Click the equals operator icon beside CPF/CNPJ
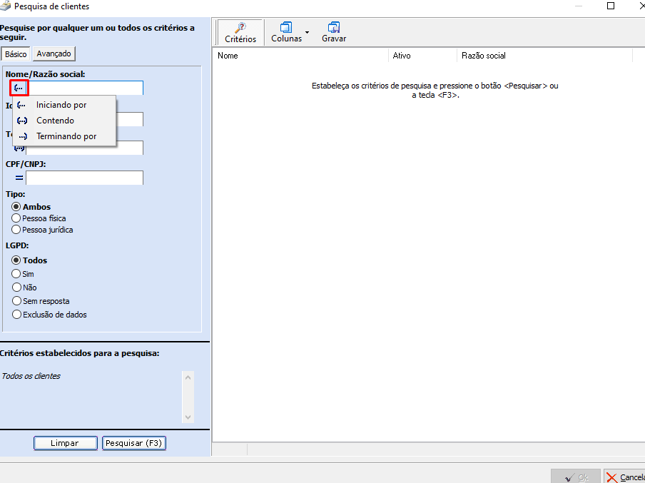The image size is (645, 483). click(19, 178)
